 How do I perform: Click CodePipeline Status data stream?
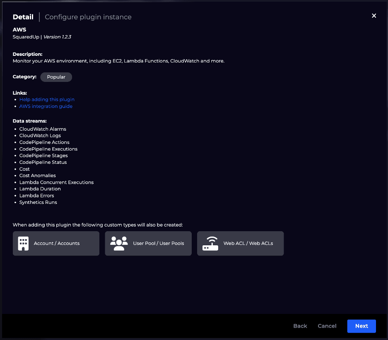pos(43,162)
